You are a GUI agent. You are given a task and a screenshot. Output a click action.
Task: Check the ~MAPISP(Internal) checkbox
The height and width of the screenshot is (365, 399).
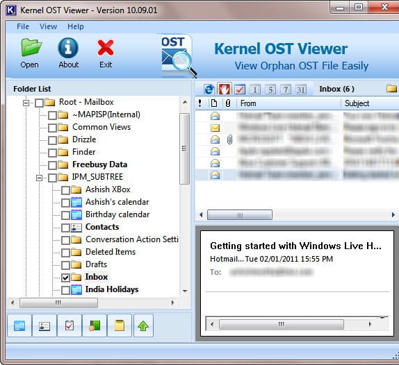52,115
